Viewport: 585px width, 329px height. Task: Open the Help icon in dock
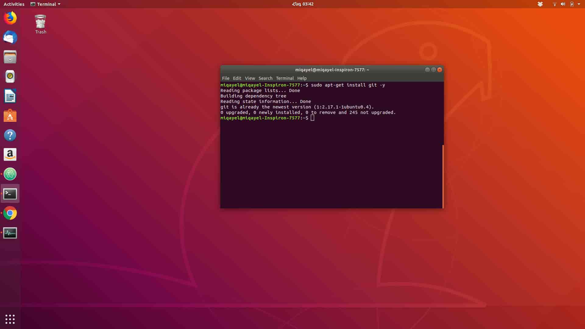[10, 135]
